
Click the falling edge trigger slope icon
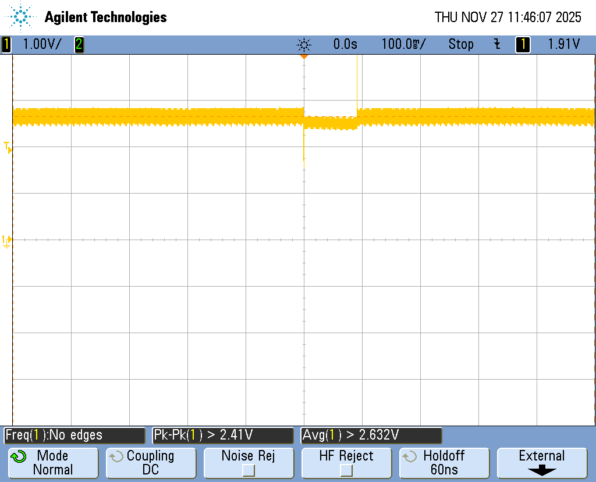[496, 44]
